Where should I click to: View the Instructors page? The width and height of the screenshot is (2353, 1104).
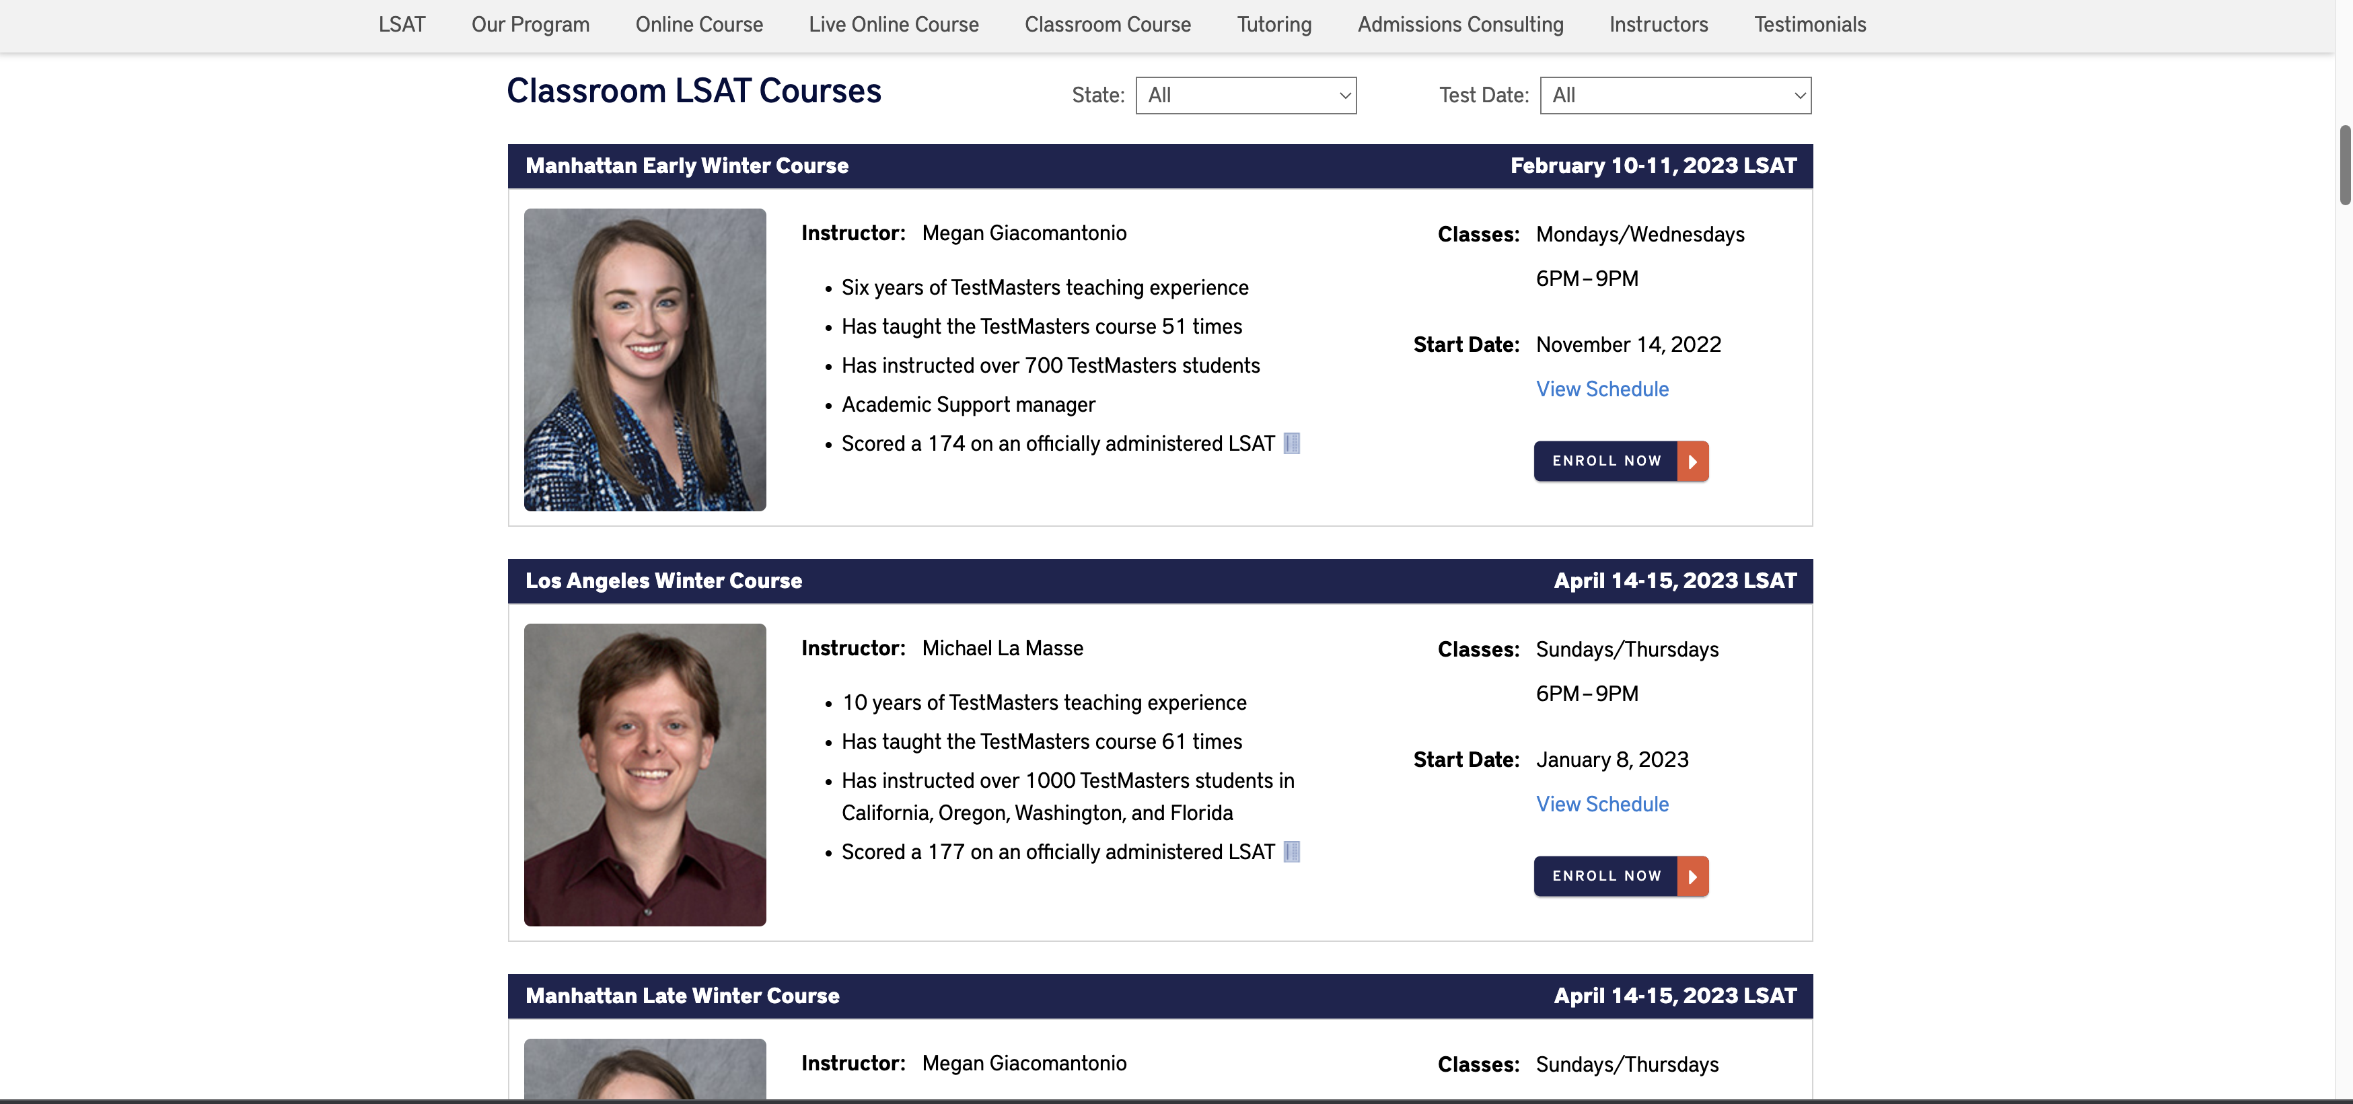point(1658,25)
